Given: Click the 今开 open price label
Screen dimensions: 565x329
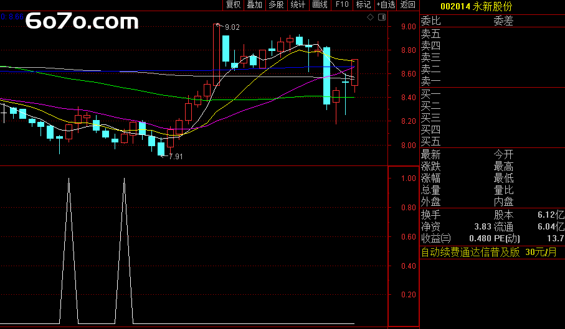Looking at the screenshot, I should pos(503,155).
